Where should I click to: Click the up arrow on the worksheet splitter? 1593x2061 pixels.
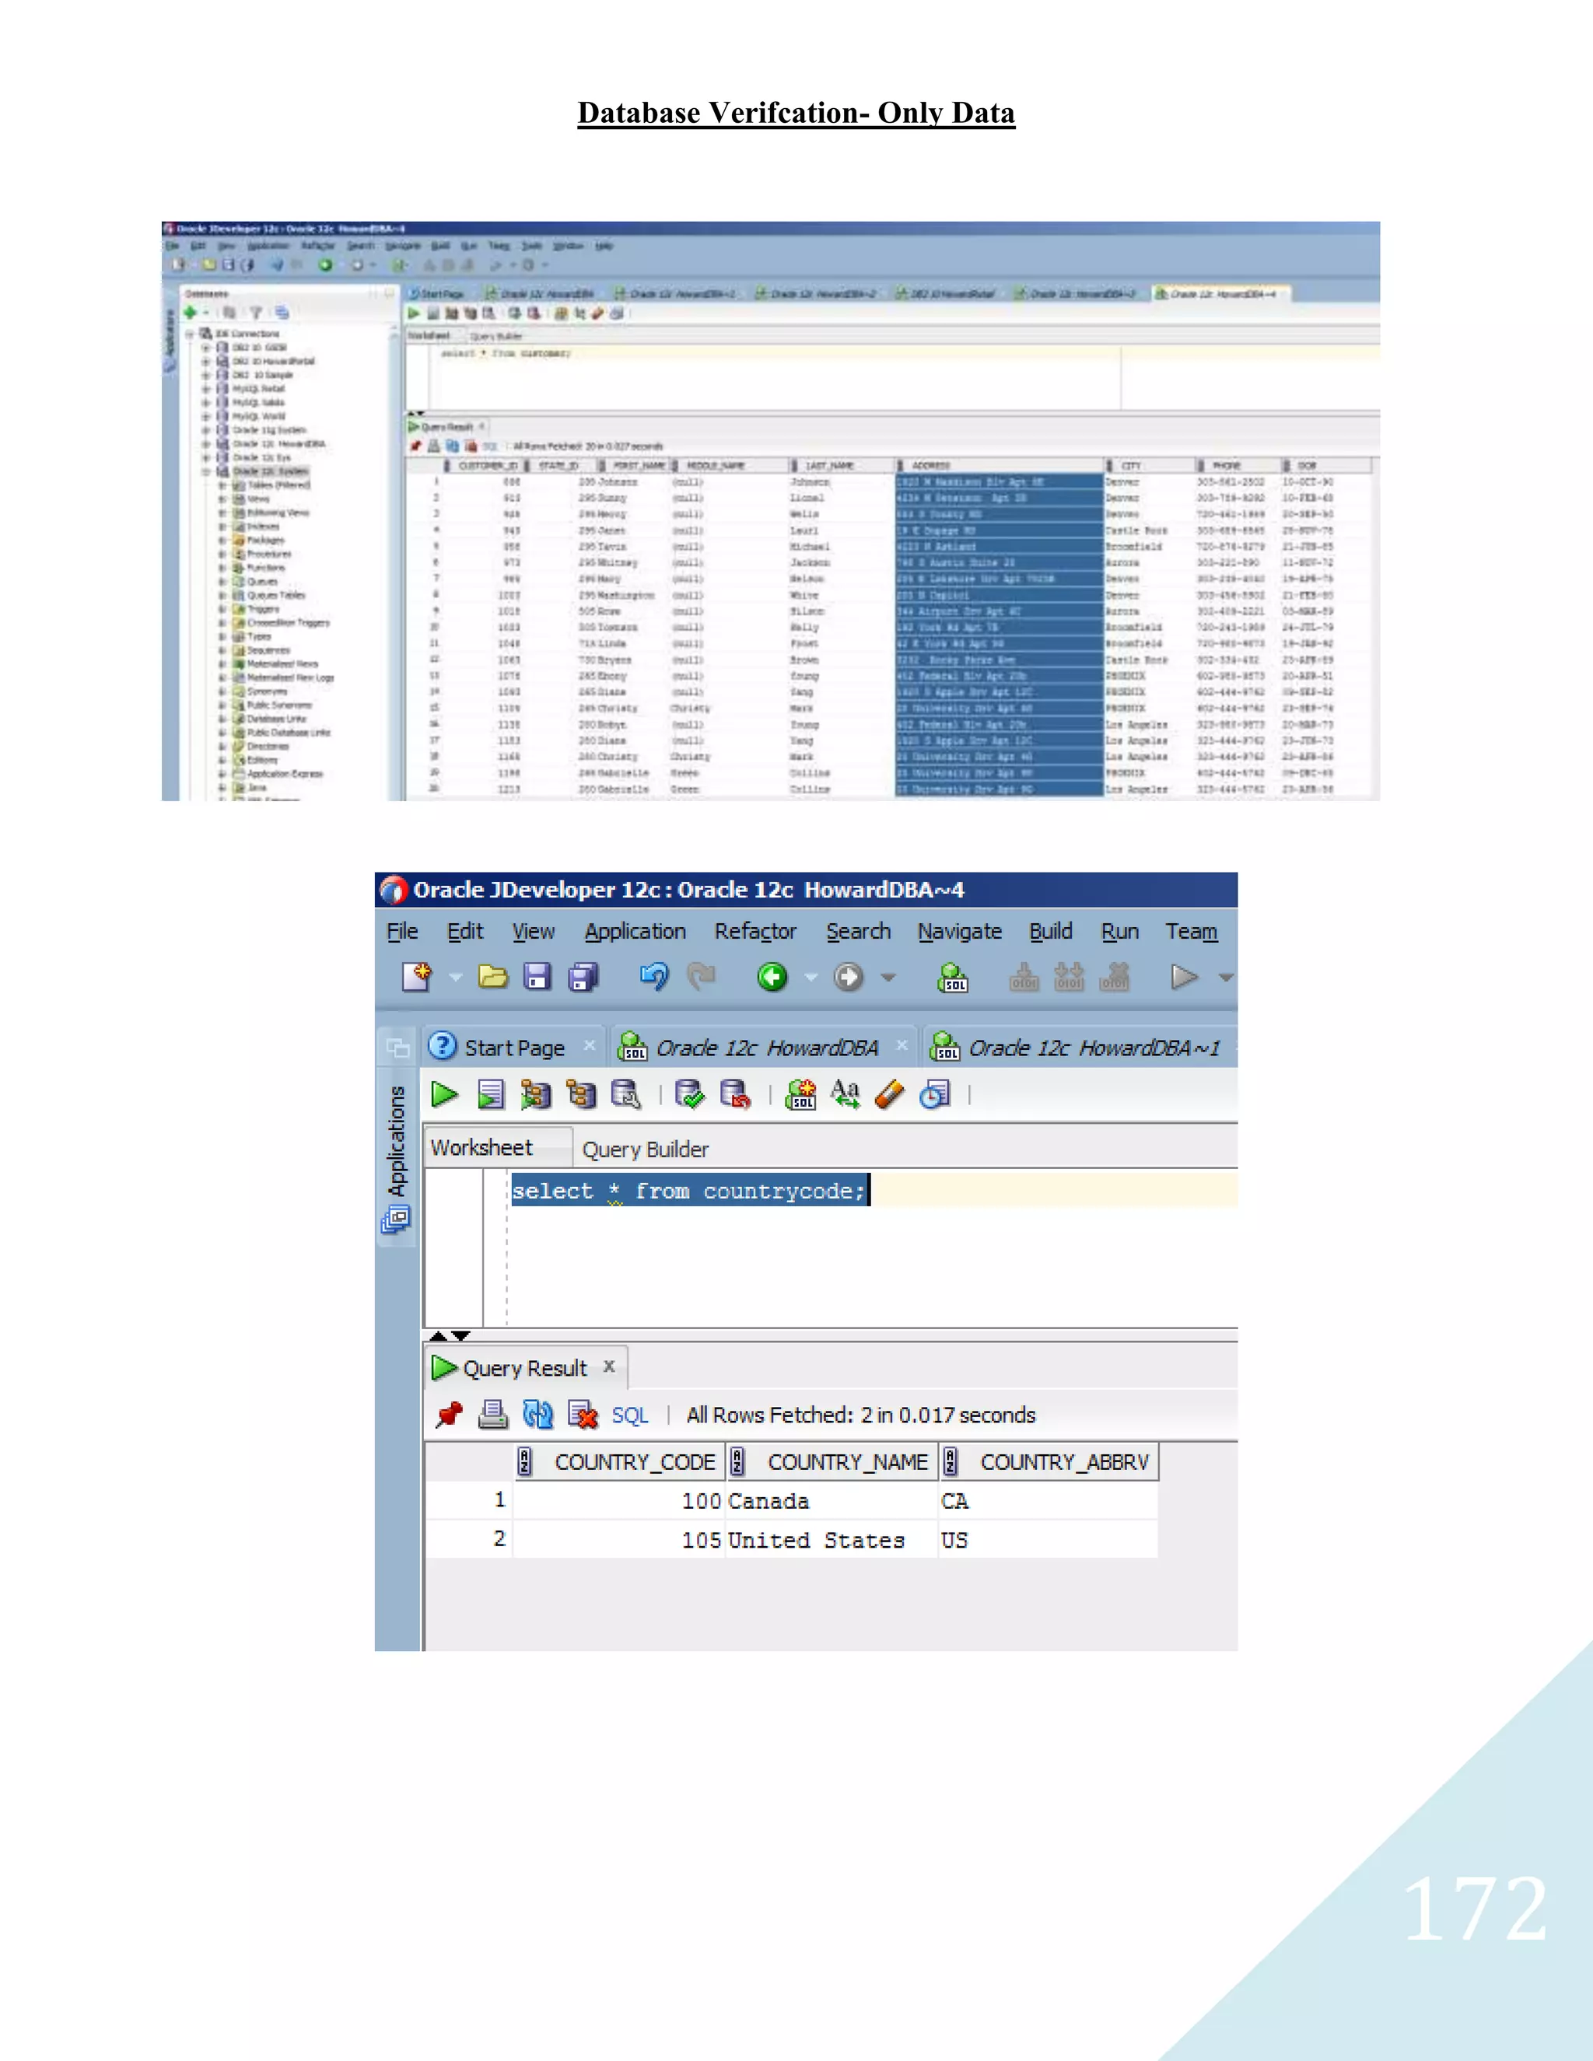point(438,1335)
